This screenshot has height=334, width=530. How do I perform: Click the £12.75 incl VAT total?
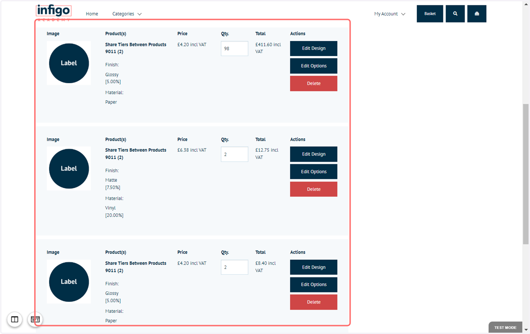(267, 154)
